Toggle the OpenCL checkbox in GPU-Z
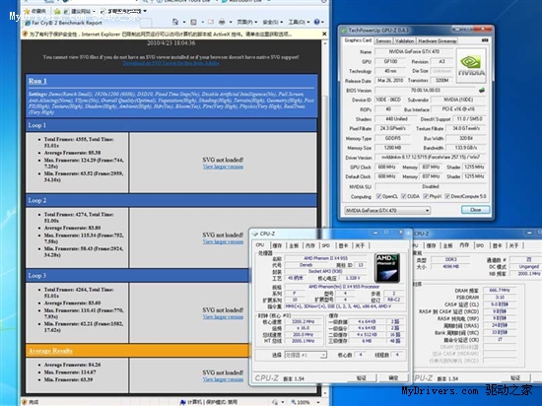The image size is (542, 406). 378,196
